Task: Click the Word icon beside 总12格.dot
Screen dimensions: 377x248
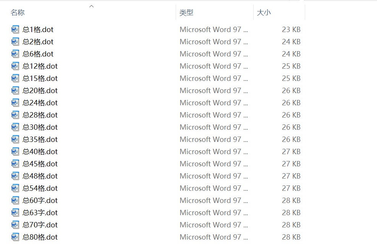Action: (15, 66)
